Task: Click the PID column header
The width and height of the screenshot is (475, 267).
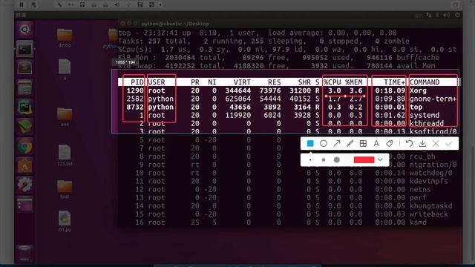Action: pyautogui.click(x=137, y=82)
